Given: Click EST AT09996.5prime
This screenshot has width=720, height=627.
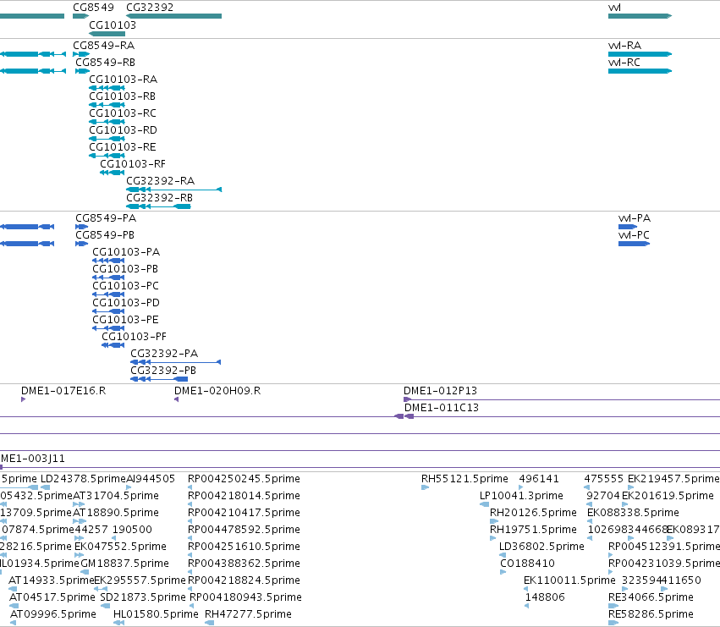Looking at the screenshot, I should [53, 615].
